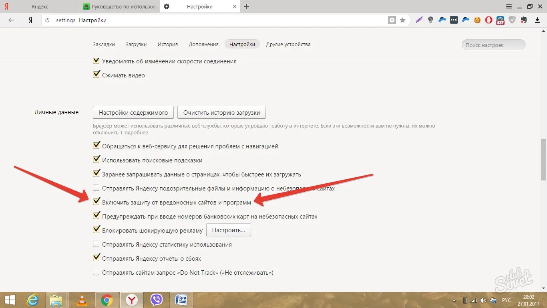Open Yandex home via the Я button
The image size is (547, 308).
30,20
